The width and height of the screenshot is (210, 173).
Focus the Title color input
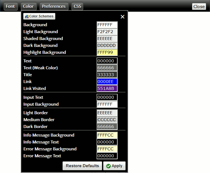[x=107, y=75]
